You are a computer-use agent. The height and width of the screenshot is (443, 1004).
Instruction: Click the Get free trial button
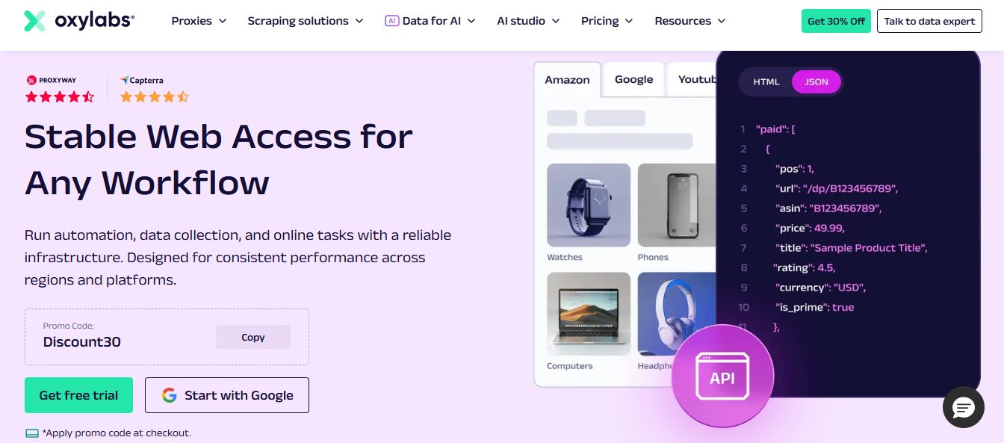(78, 395)
